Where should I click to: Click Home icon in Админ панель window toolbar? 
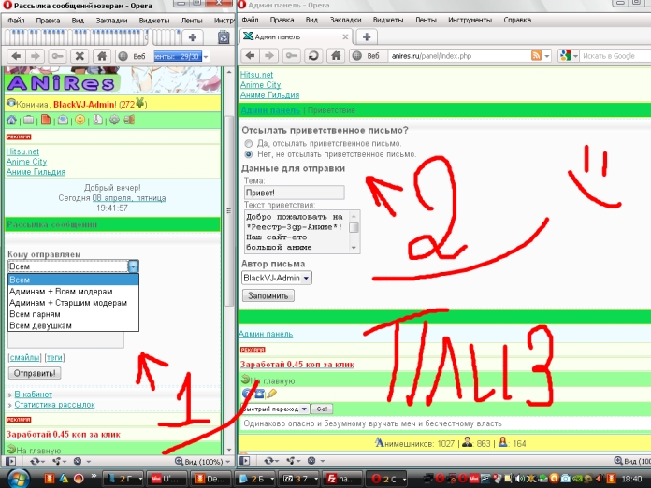pyautogui.click(x=336, y=55)
